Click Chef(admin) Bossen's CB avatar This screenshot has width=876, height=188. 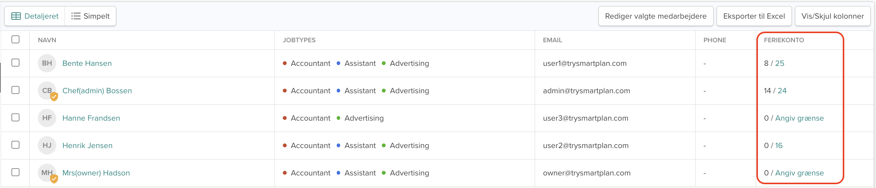(x=47, y=91)
